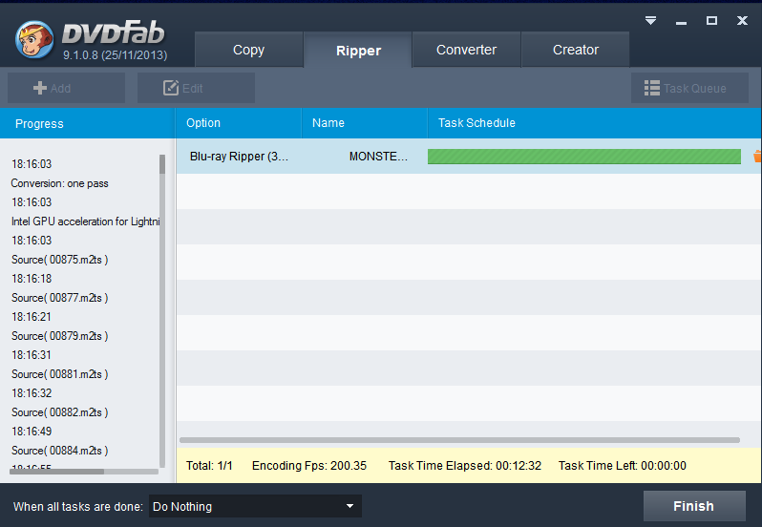Image resolution: width=762 pixels, height=527 pixels.
Task: Click the Intel GPU acceleration log entry
Action: (86, 221)
